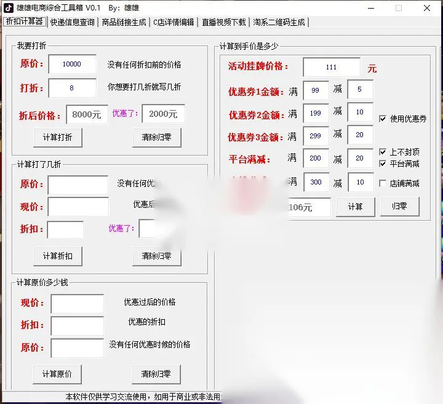
Task: Click 现价 field in 计算原价多少钱 section
Action: 77,304
